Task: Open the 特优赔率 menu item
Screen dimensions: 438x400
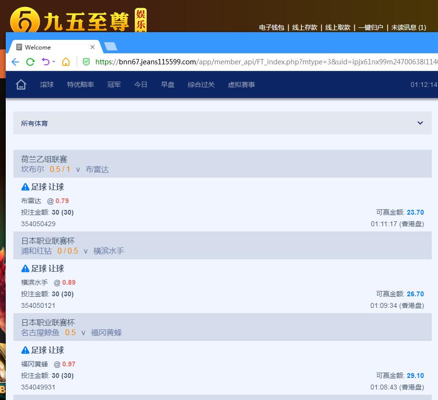Action: click(81, 85)
